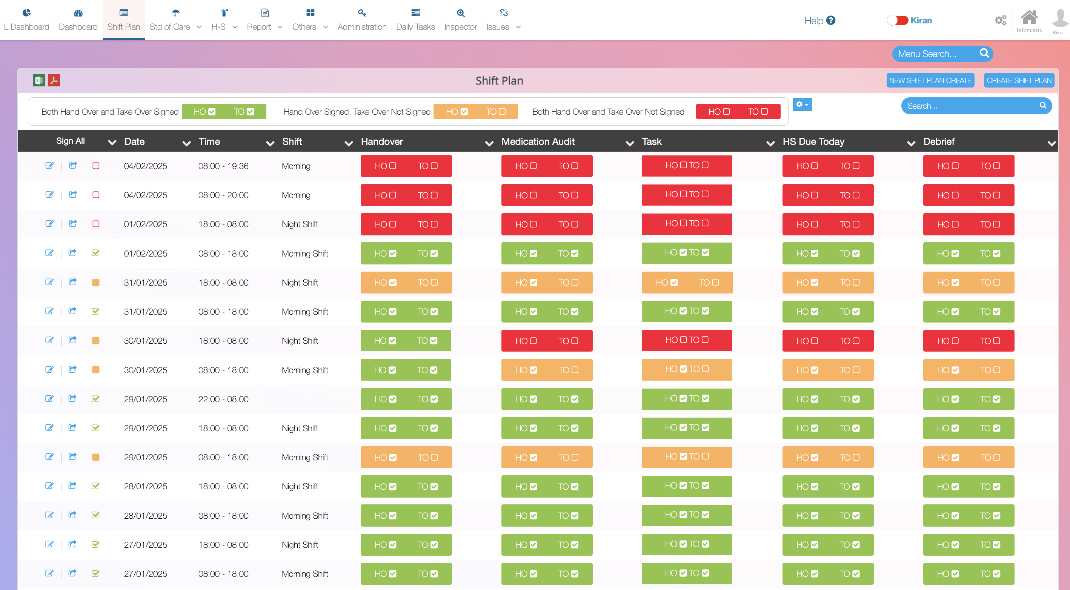The height and width of the screenshot is (590, 1070).
Task: Click the Help link
Action: [x=813, y=21]
